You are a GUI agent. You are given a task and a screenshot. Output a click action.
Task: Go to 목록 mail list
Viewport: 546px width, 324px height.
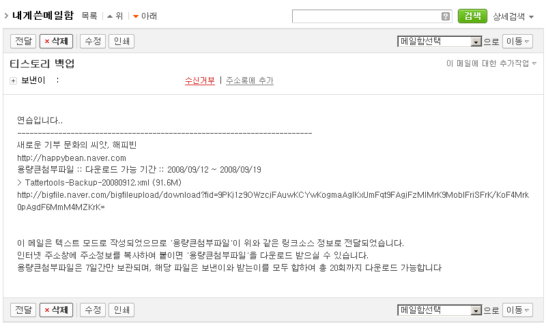[x=89, y=16]
